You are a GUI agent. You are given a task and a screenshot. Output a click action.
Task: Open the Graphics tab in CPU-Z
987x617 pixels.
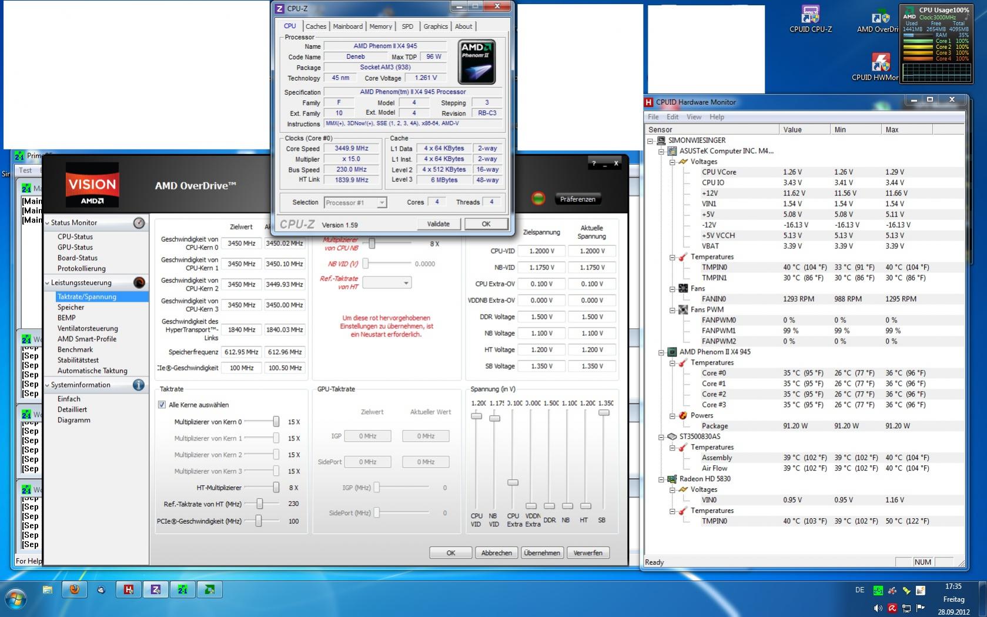point(436,26)
